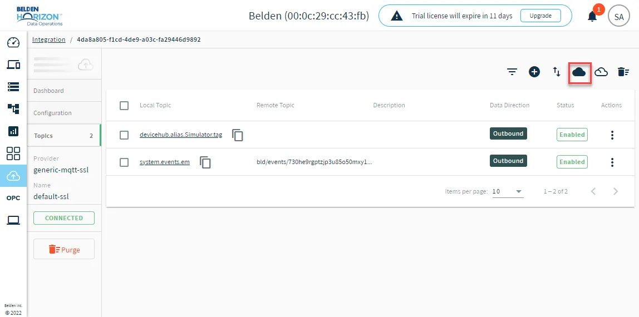Click the Data Direction column header
This screenshot has height=317, width=639.
pyautogui.click(x=509, y=106)
